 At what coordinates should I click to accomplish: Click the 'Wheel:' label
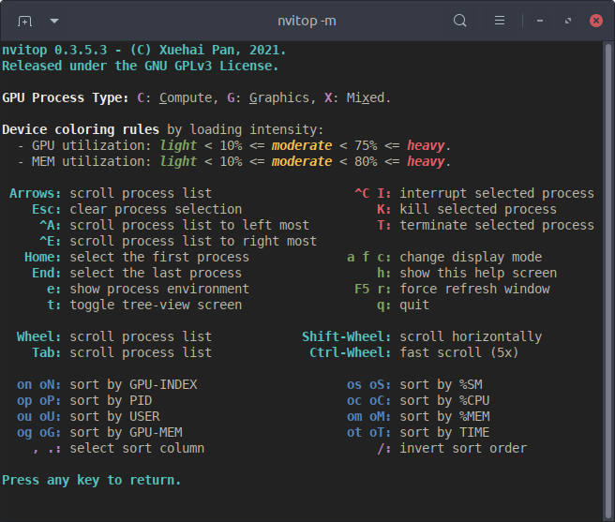(x=38, y=336)
